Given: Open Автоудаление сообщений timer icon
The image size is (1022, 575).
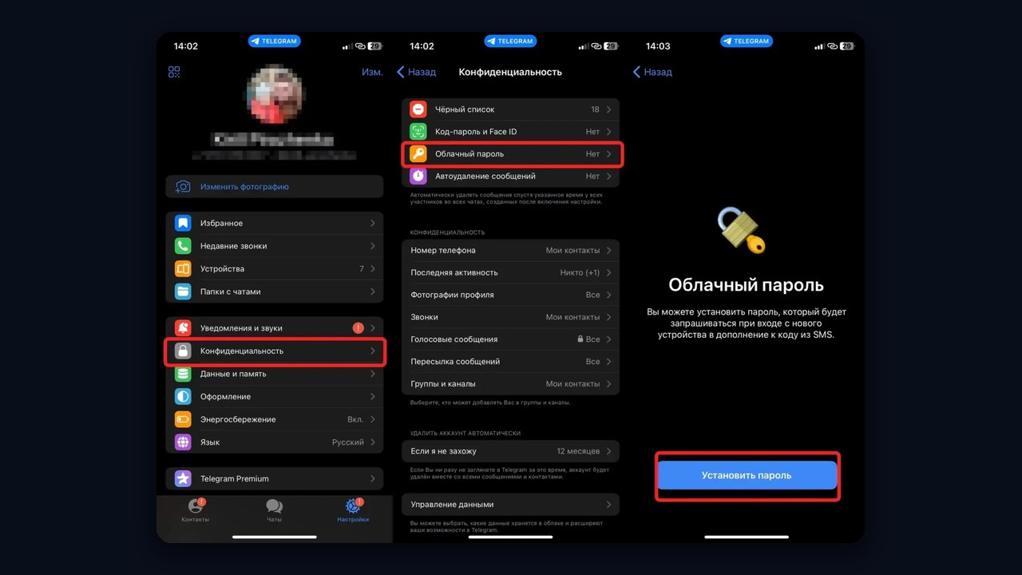Looking at the screenshot, I should [x=418, y=176].
